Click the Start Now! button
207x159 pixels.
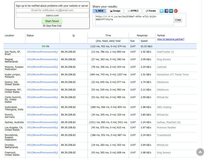tap(52, 21)
